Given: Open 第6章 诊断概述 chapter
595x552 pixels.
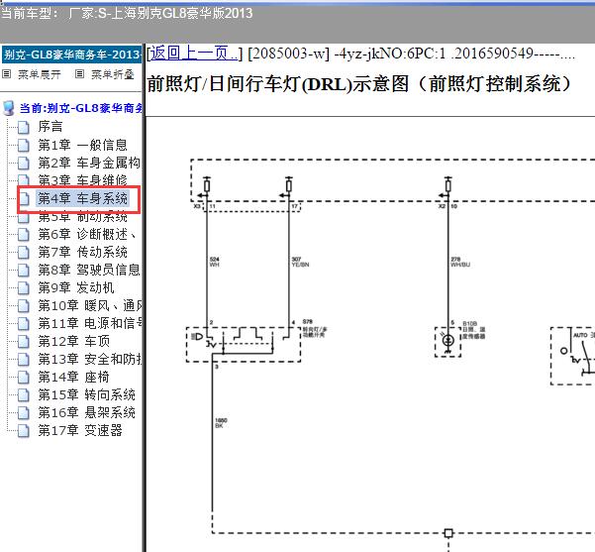Looking at the screenshot, I should [x=87, y=234].
